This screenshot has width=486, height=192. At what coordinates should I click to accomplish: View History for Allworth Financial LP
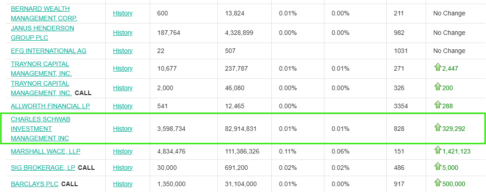123,106
